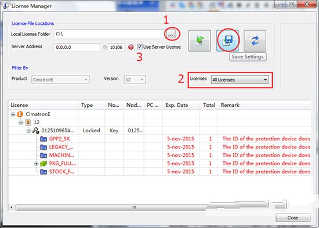Collapse the 012510965A key node

click(28, 131)
